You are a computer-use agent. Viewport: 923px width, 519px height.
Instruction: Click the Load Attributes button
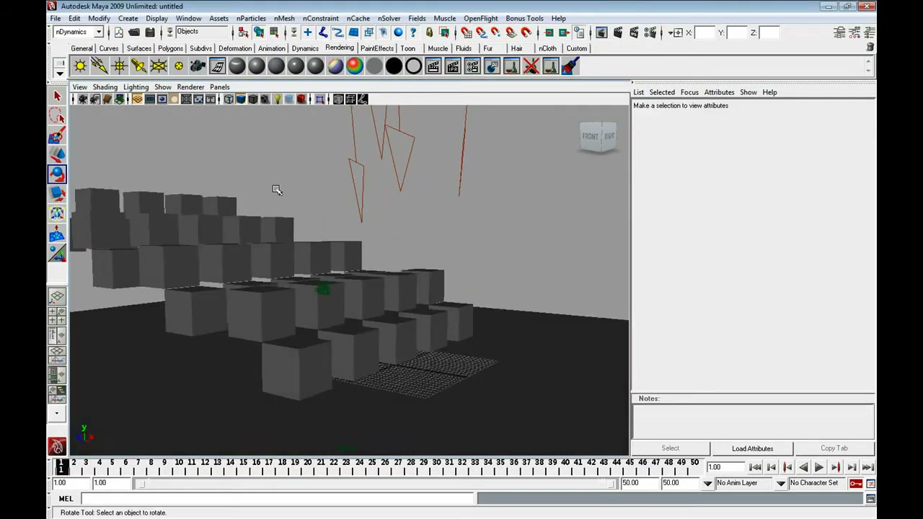(x=752, y=448)
